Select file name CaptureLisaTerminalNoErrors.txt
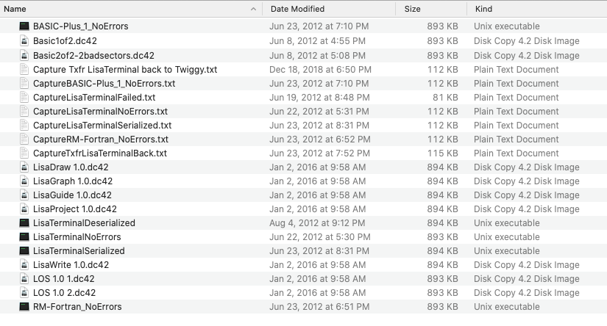The height and width of the screenshot is (326, 607). tap(100, 112)
